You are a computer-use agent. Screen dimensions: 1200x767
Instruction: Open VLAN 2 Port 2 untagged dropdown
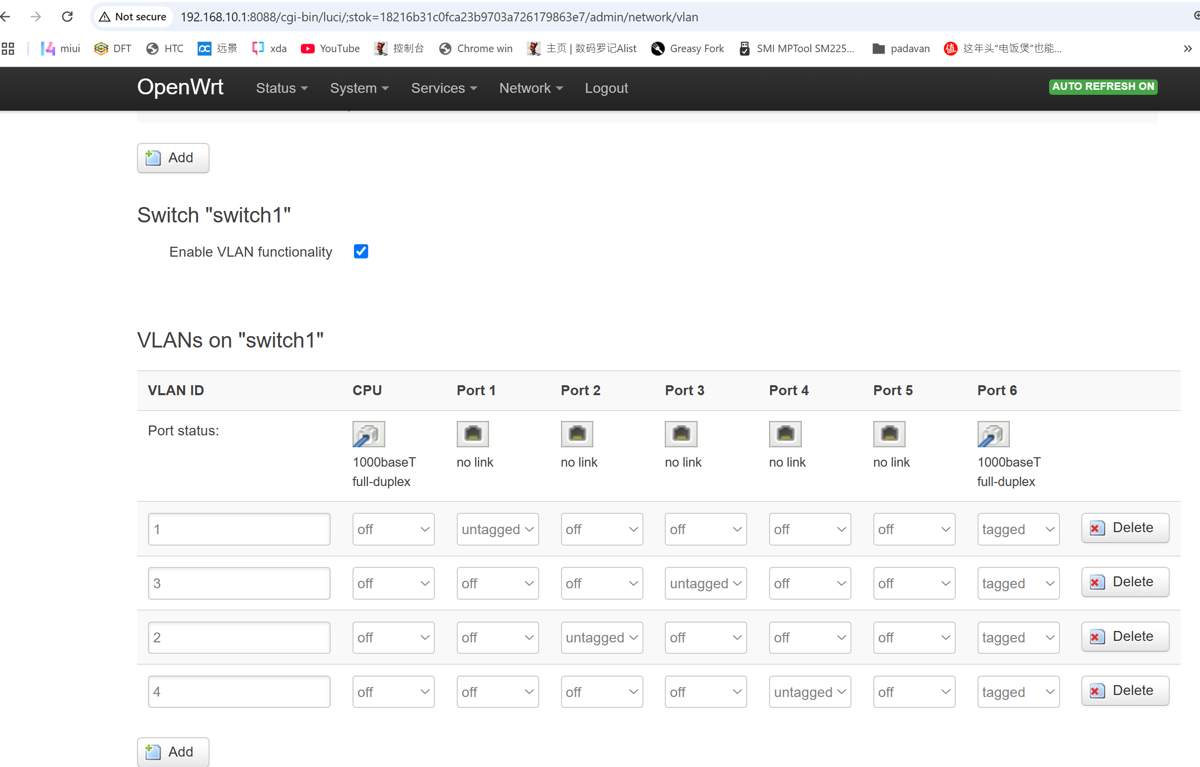(x=602, y=637)
